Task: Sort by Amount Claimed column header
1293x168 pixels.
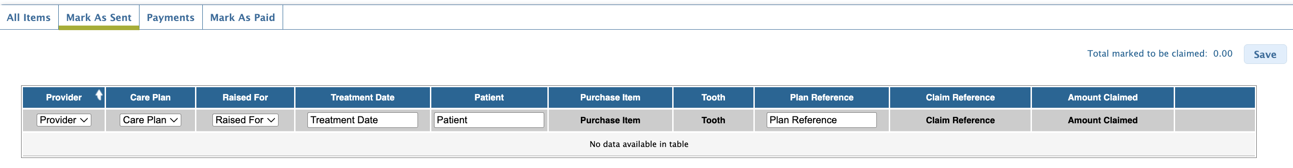Action: pos(1103,98)
